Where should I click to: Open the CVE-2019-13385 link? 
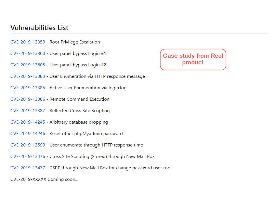pyautogui.click(x=28, y=88)
